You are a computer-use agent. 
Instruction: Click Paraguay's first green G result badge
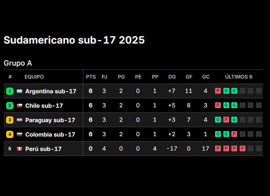point(218,120)
